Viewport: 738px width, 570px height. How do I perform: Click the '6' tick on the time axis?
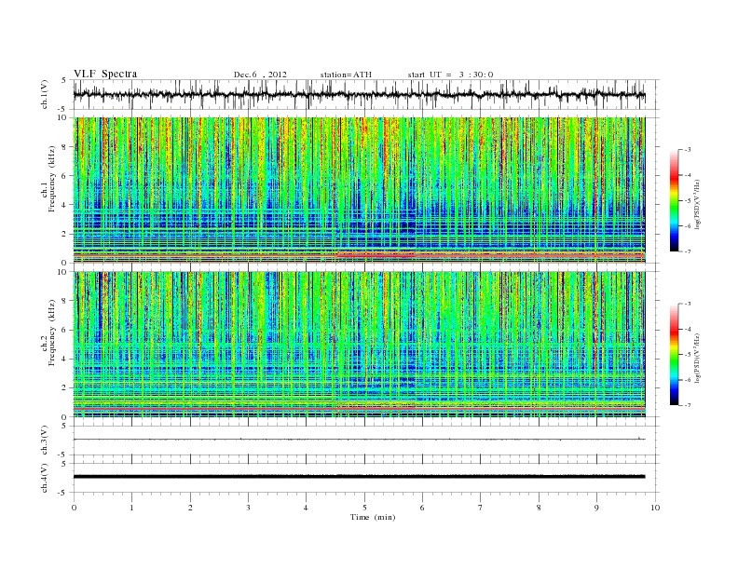click(422, 508)
